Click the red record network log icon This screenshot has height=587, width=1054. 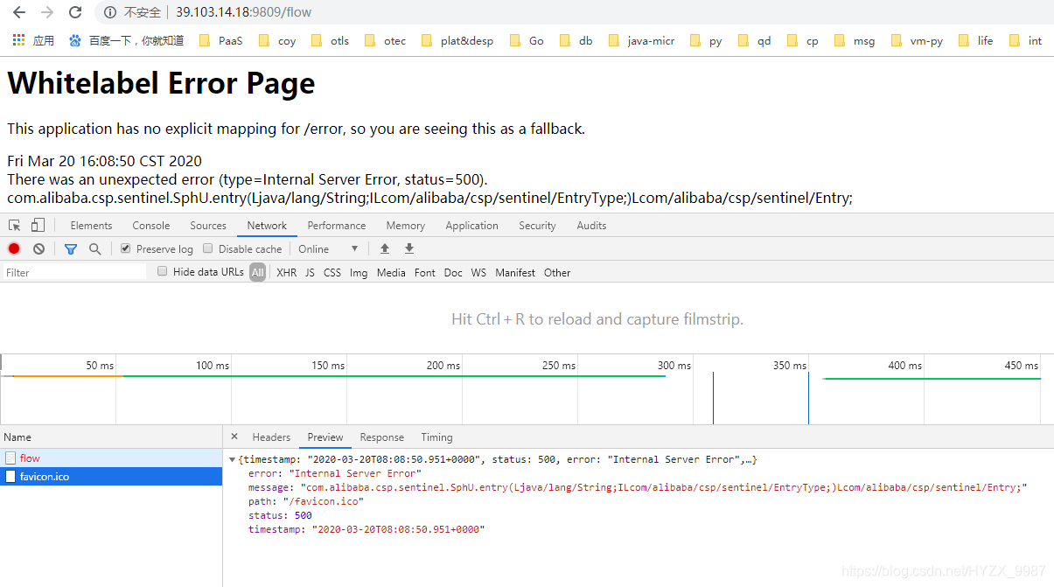click(x=13, y=248)
